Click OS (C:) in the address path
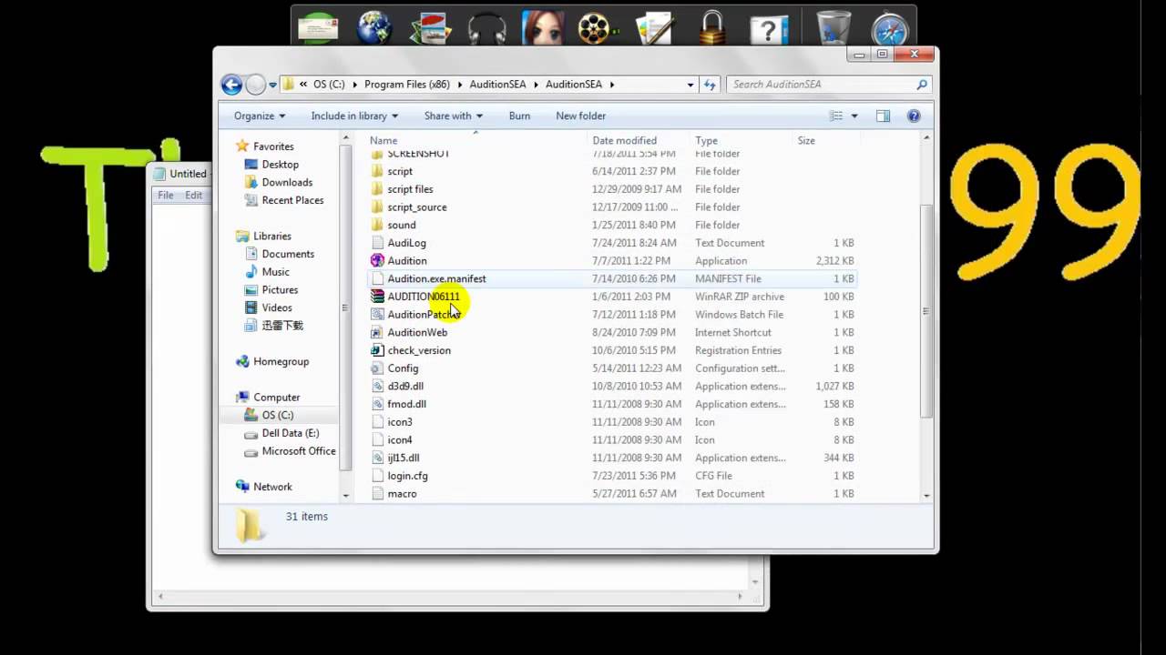Viewport: 1166px width, 655px height. (329, 85)
